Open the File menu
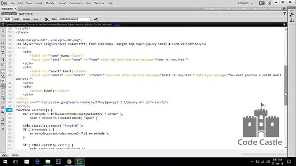This screenshot has width=296, height=166. [12, 3]
